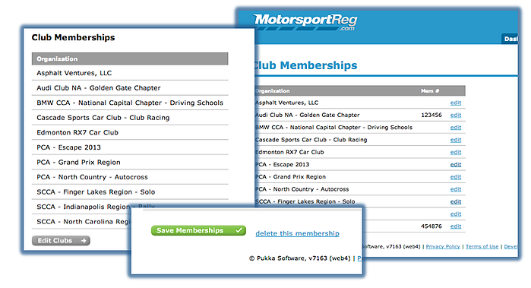
Task: Open Privacy Policy link in MotorsportReg footer
Action: [x=443, y=246]
